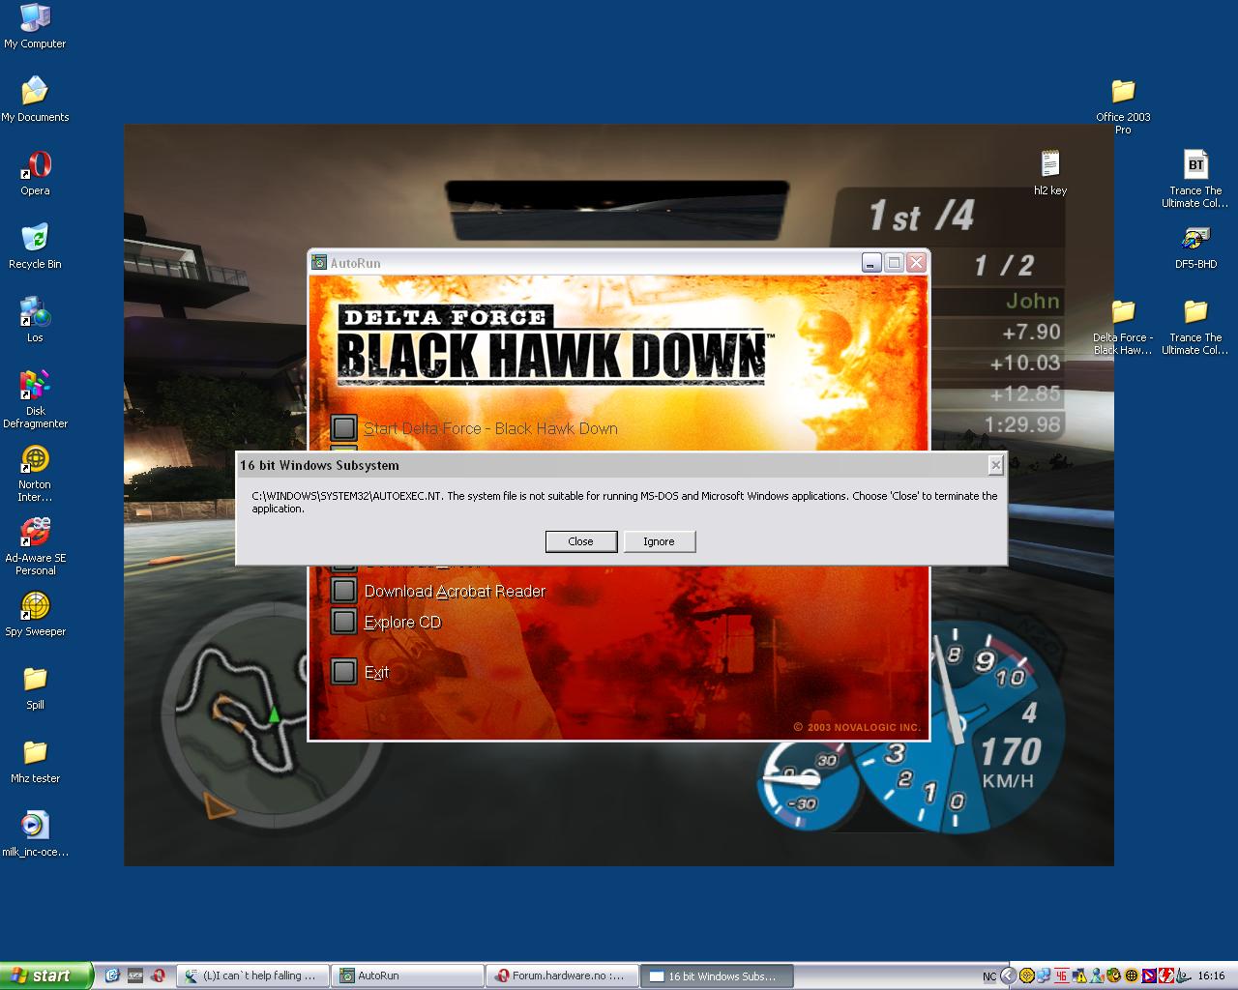Expand hidden system tray icons arrow
The image size is (1238, 990).
click(1009, 975)
